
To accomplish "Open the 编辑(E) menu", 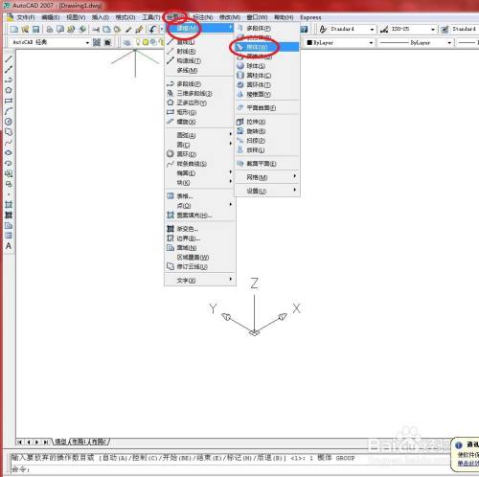I will pyautogui.click(x=51, y=17).
